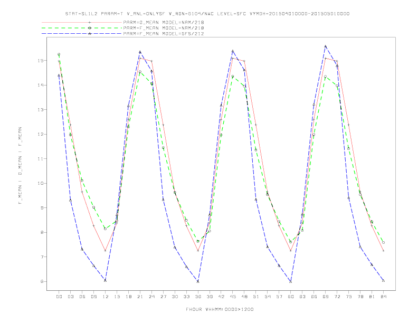418x323 pixels.
Task: Click x-axis tick label 36
Action: 198,297
